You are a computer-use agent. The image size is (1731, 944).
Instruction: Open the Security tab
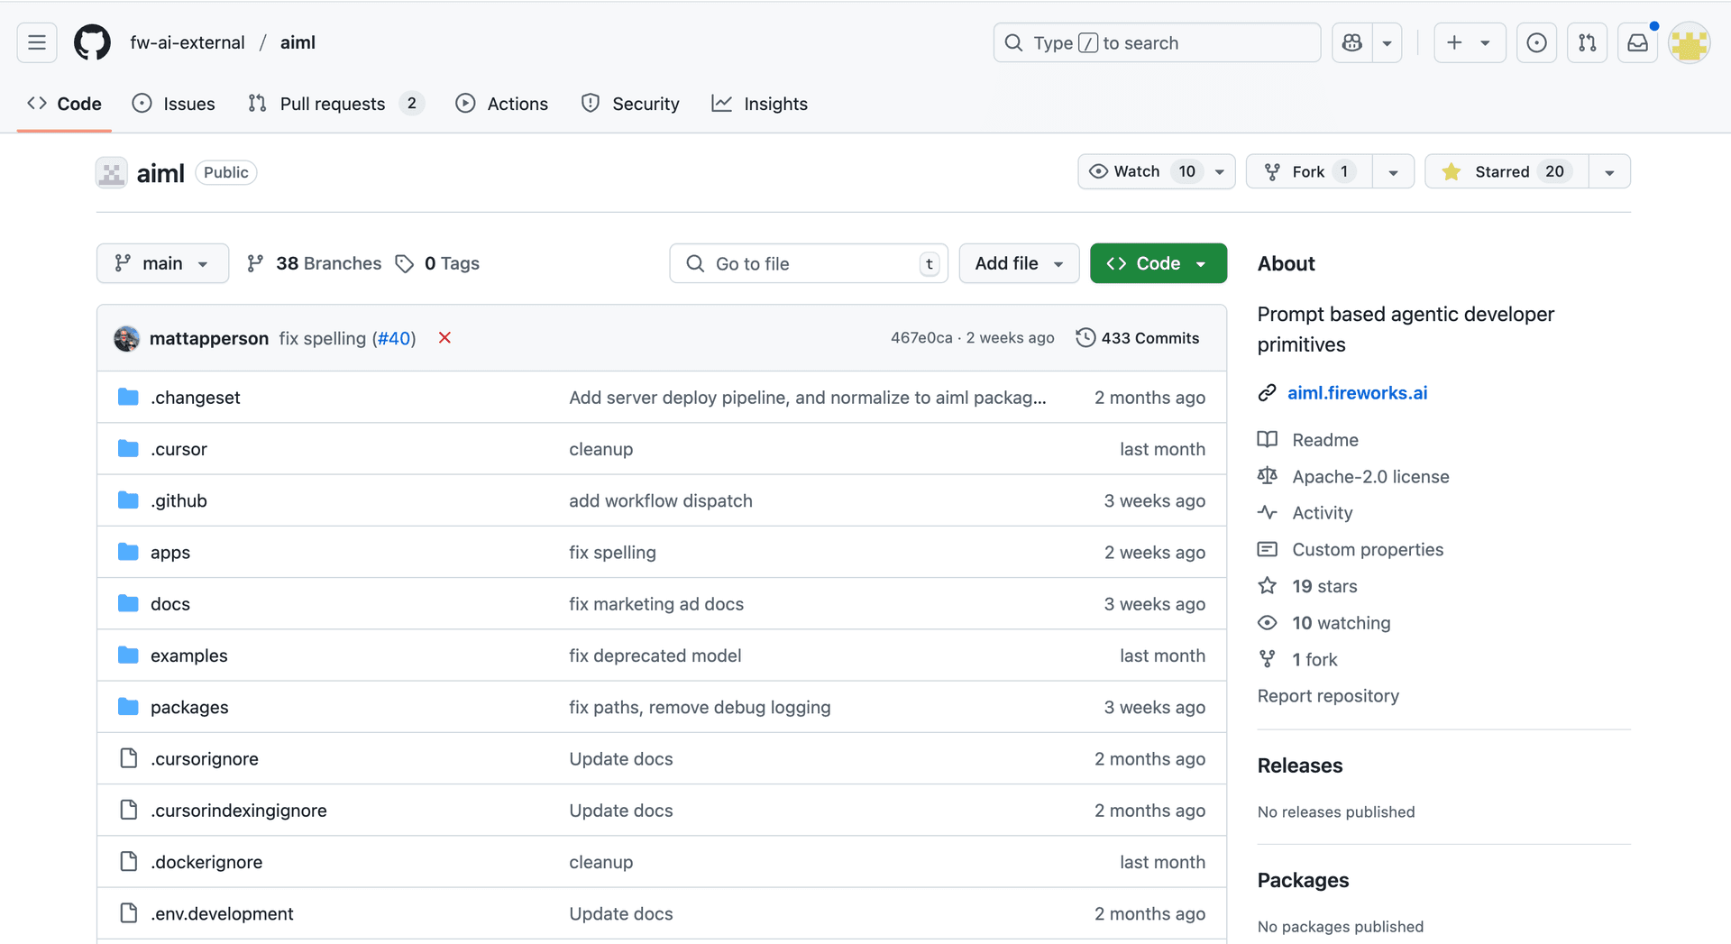[x=630, y=104]
